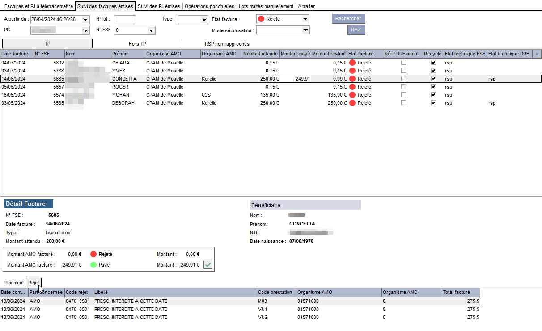Image resolution: width=542 pixels, height=331 pixels.
Task: Click the Rechercher button
Action: click(348, 19)
